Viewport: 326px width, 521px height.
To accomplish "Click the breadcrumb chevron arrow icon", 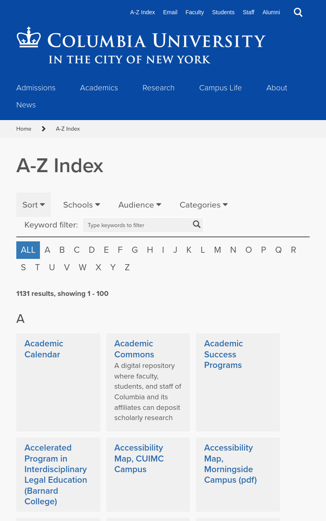I will (x=44, y=129).
